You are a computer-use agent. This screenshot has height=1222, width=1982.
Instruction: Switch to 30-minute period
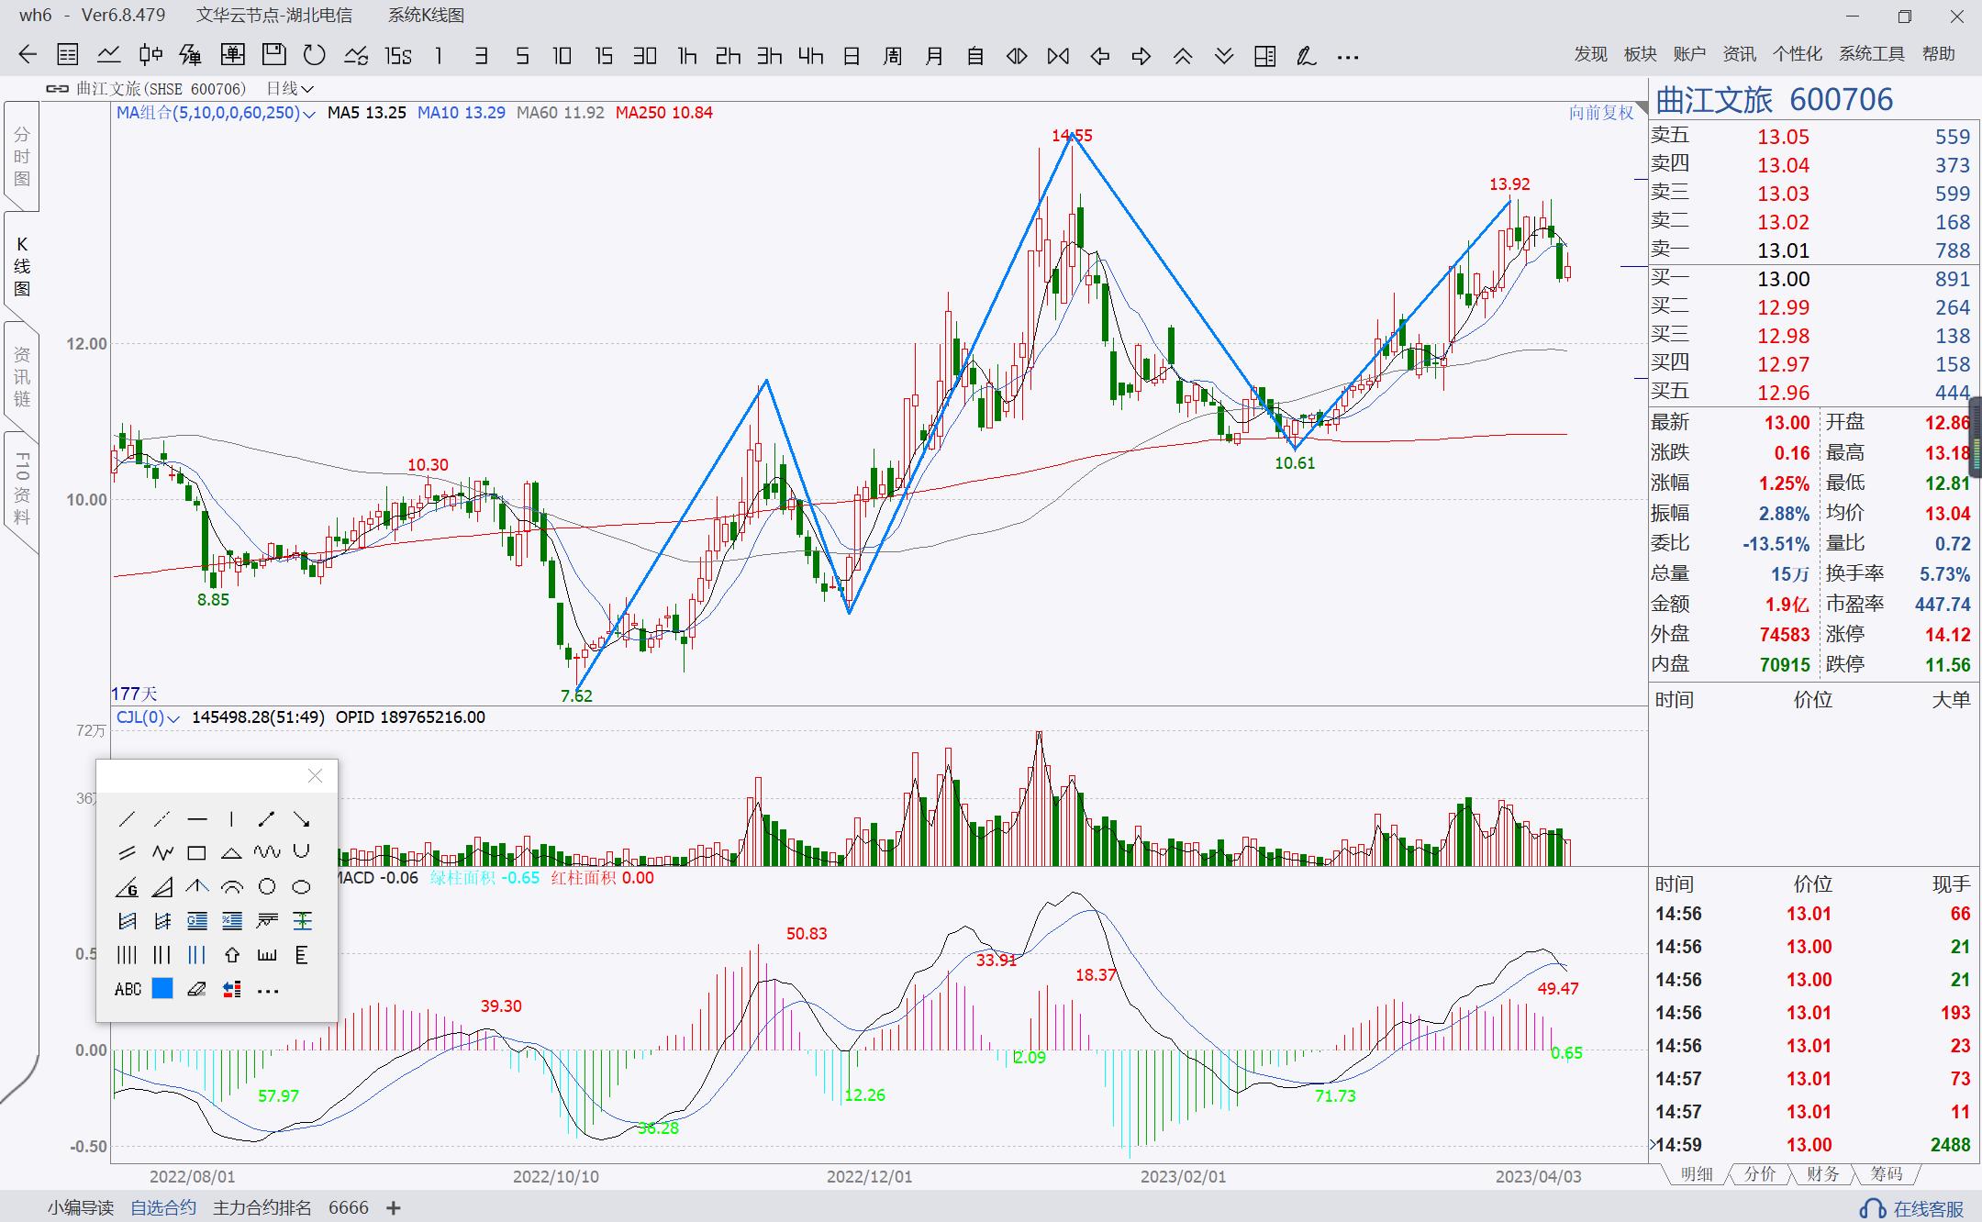pyautogui.click(x=645, y=56)
